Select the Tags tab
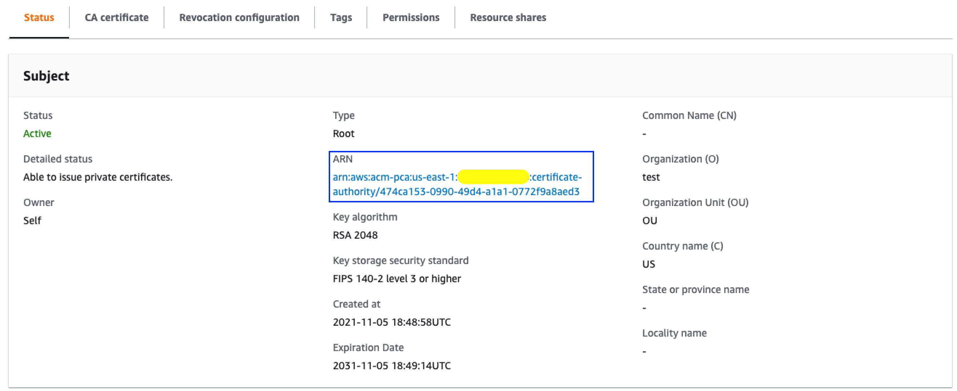 [x=341, y=17]
